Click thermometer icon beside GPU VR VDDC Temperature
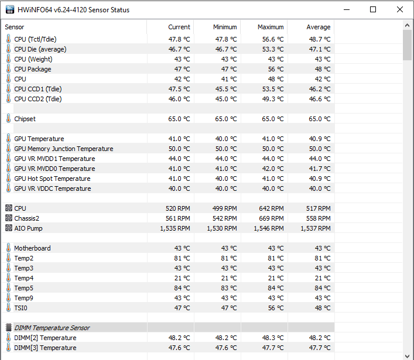The image size is (414, 360). click(x=8, y=188)
